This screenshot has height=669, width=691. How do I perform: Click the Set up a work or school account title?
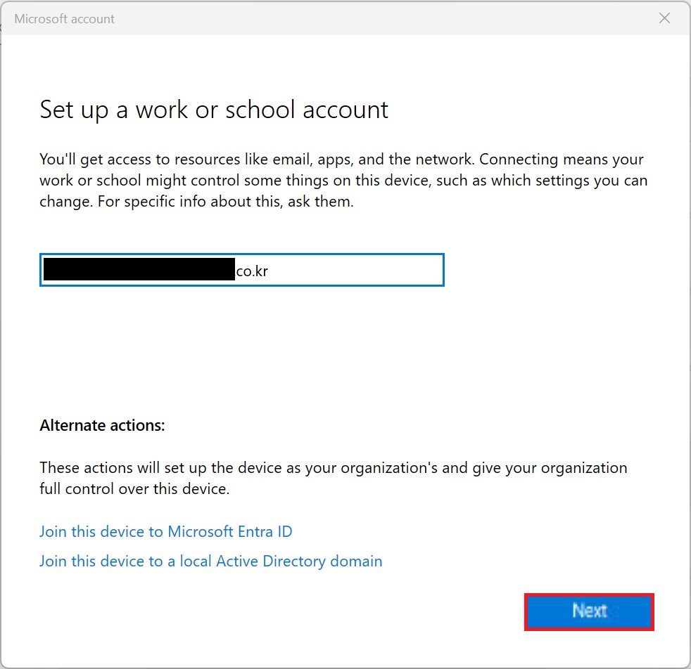coord(213,110)
